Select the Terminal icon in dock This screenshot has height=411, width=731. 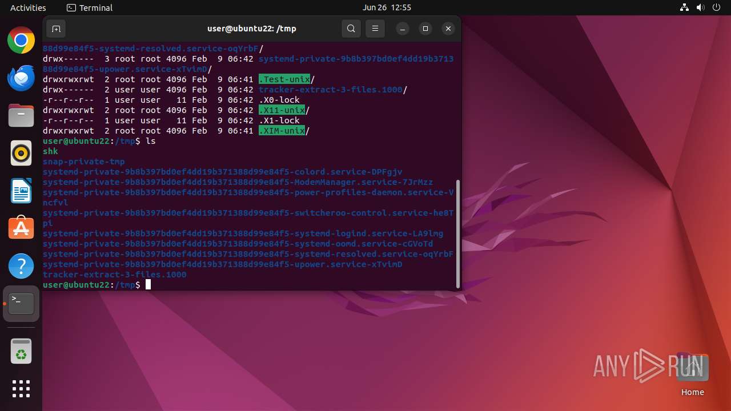tap(21, 304)
